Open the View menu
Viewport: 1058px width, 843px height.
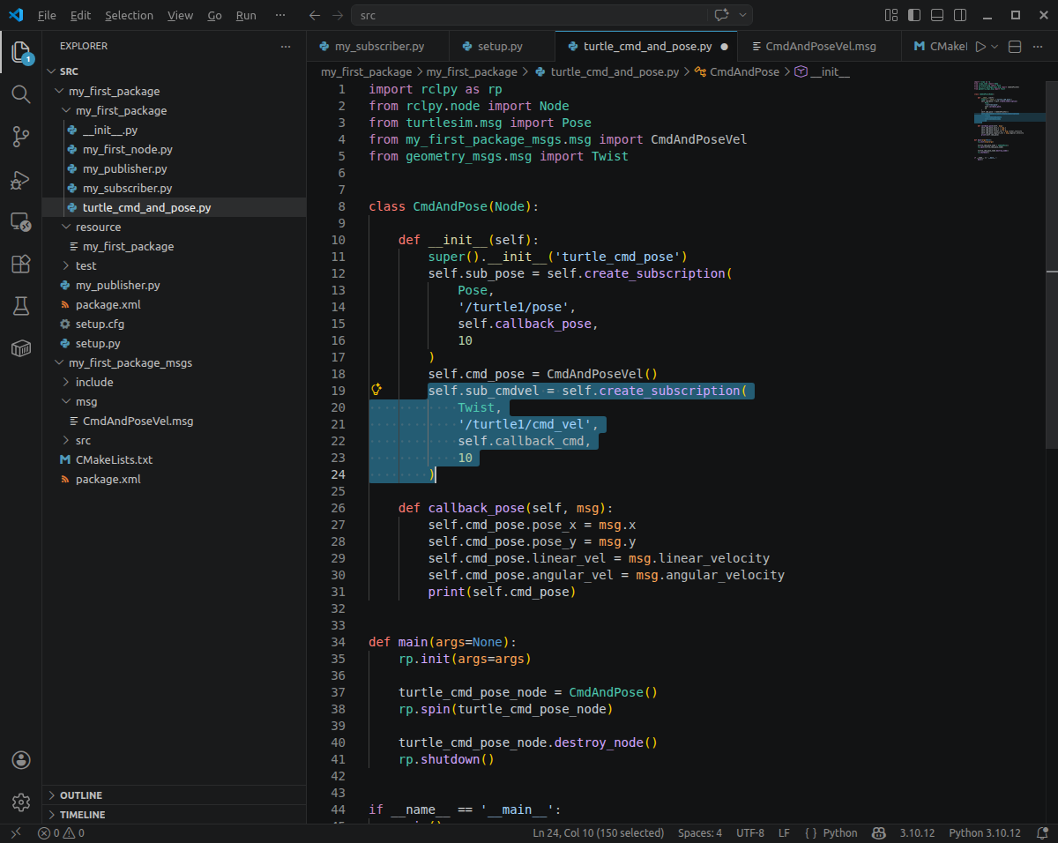pos(180,16)
